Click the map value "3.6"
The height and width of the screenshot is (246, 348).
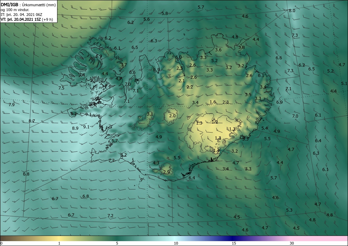click(x=218, y=50)
